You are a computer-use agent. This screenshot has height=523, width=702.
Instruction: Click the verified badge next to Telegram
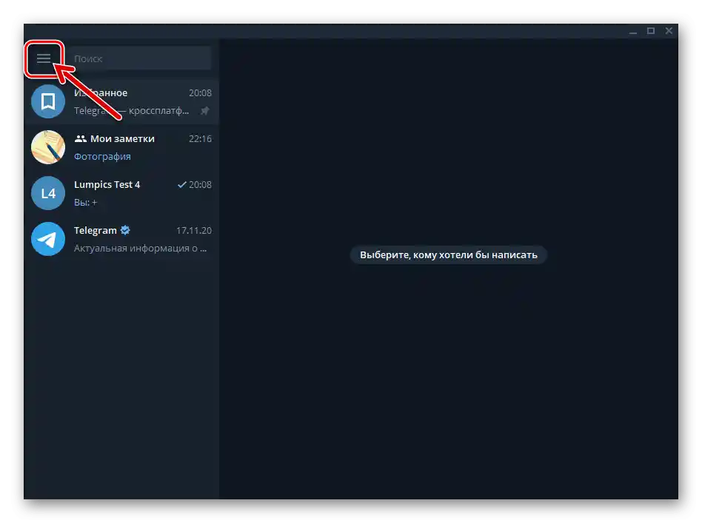124,229
